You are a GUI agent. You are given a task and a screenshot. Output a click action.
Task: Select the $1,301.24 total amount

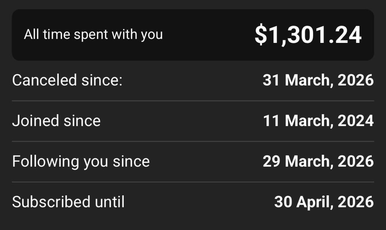(308, 35)
